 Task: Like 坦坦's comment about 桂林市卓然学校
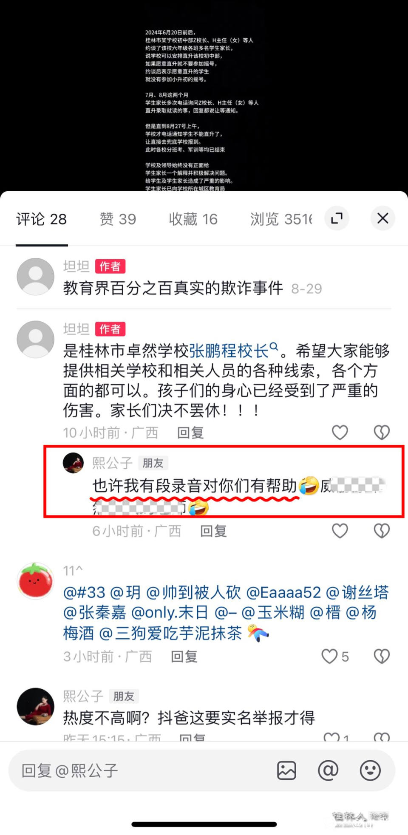tap(340, 433)
